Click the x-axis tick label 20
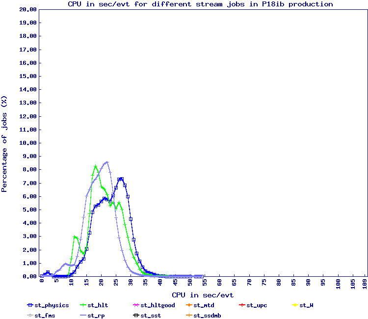Screen dimensions: 368x319 coord(101,282)
